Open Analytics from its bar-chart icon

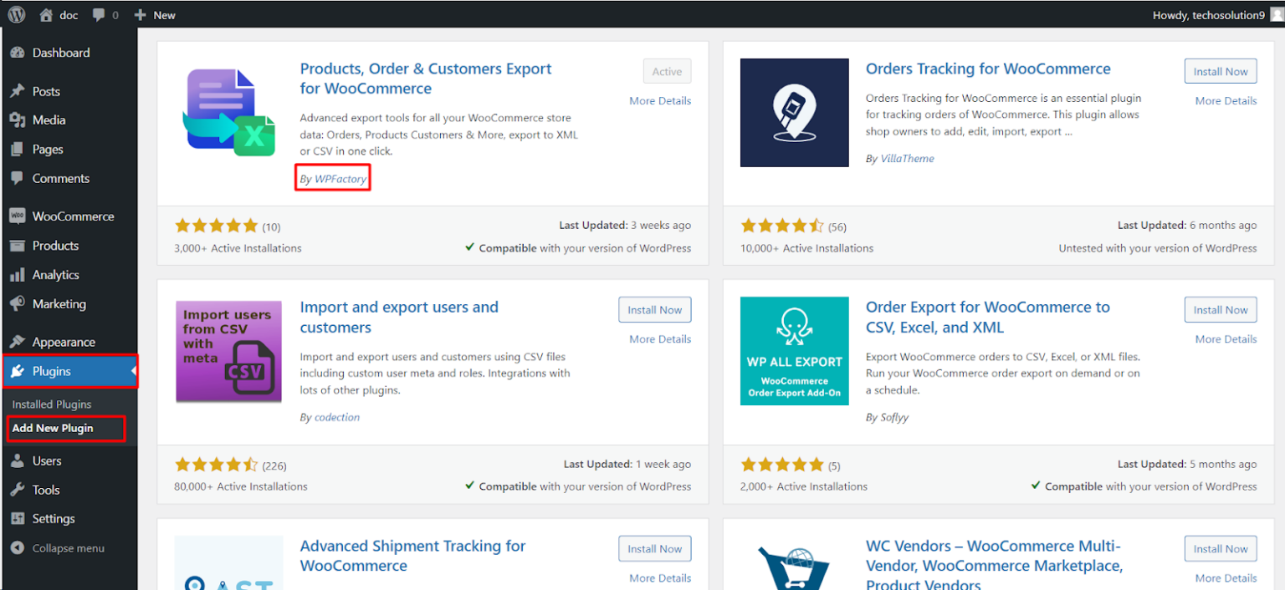[x=18, y=274]
